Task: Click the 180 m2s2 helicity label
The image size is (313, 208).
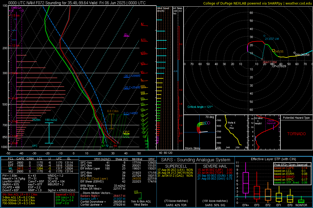Action: (x=51, y=120)
